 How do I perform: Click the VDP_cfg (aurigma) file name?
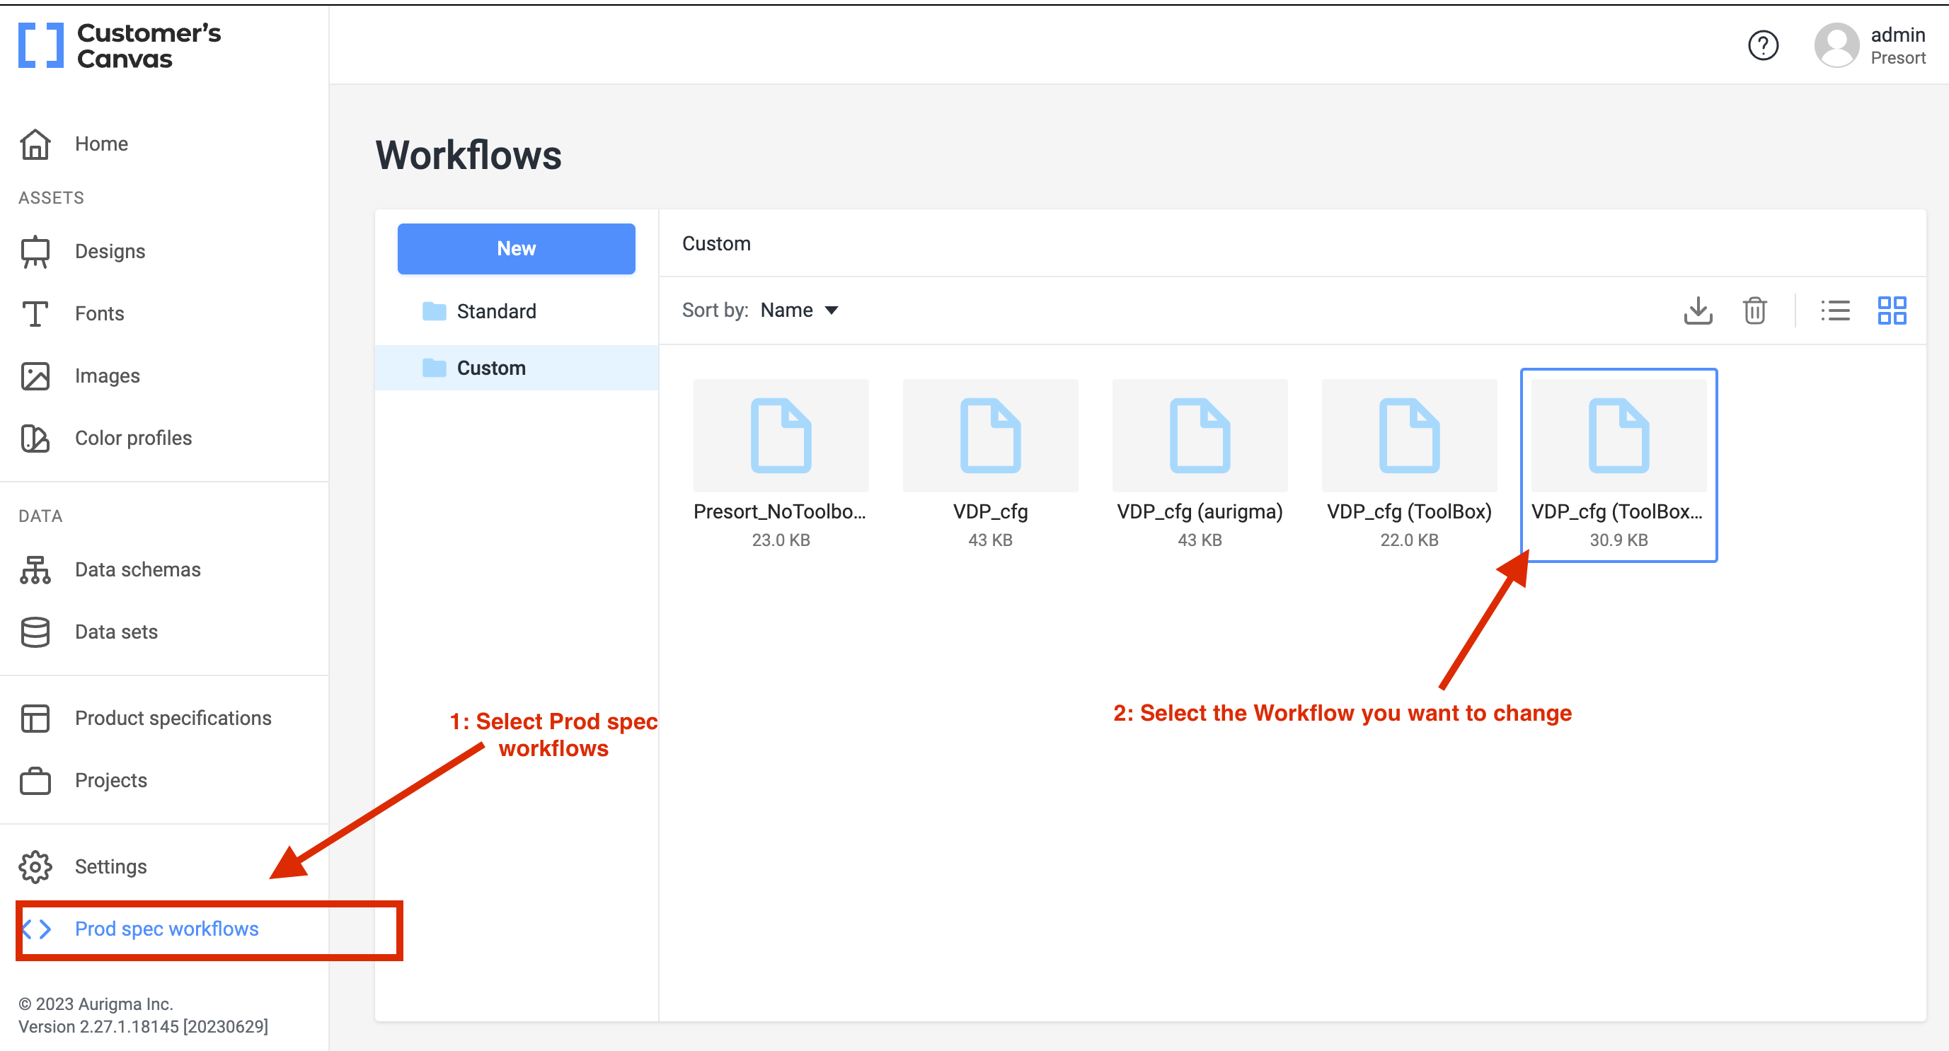(1200, 511)
